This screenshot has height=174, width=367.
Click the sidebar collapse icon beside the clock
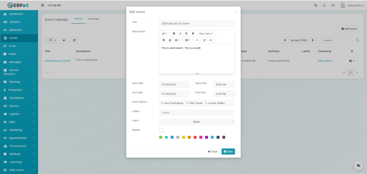tap(42, 5)
